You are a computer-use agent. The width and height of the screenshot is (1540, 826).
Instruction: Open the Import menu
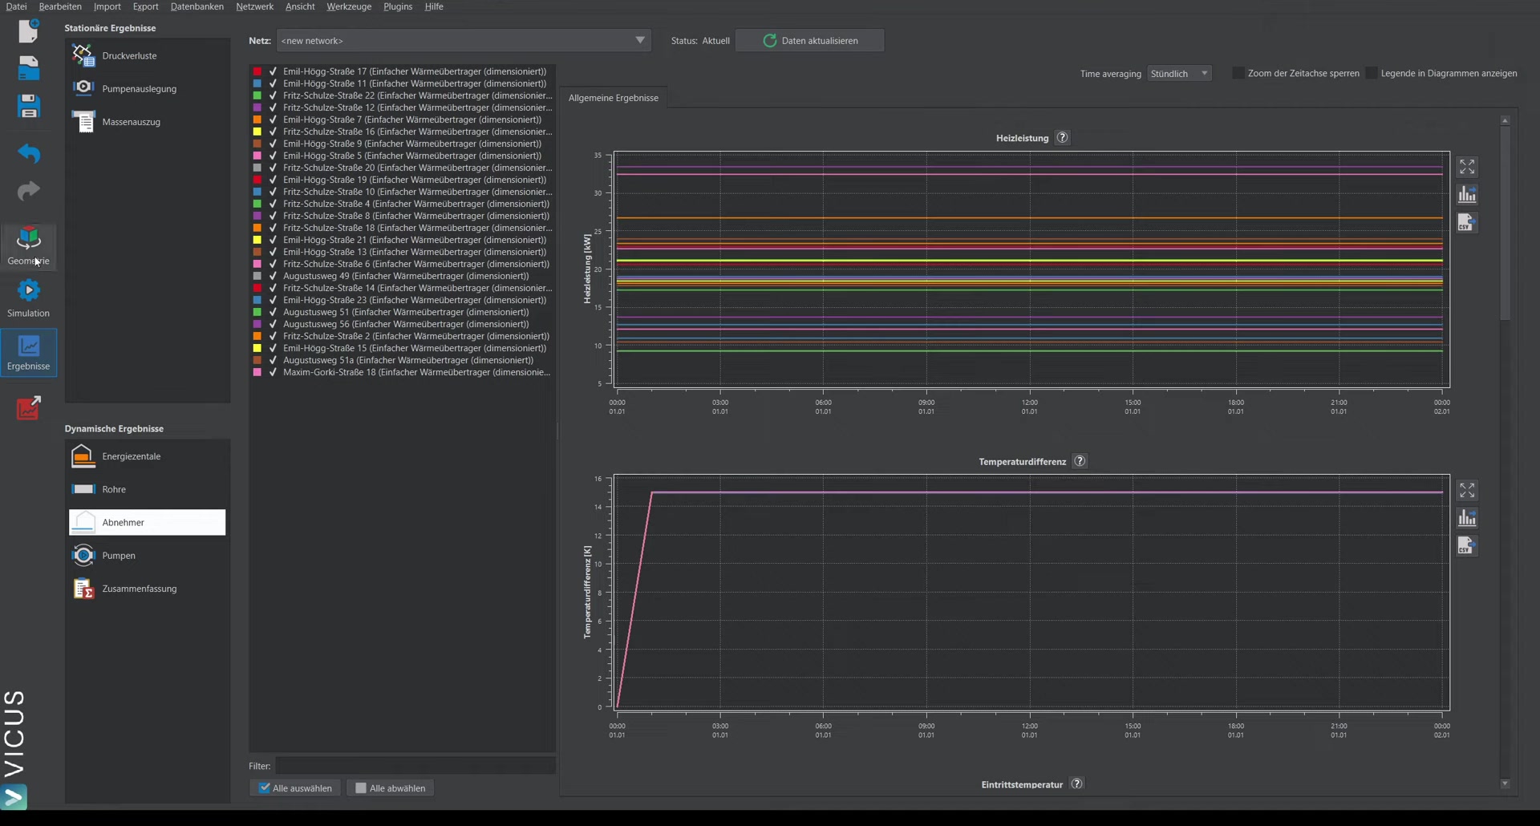click(107, 6)
